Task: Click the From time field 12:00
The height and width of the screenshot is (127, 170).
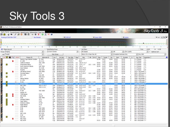Action: pyautogui.click(x=148, y=49)
